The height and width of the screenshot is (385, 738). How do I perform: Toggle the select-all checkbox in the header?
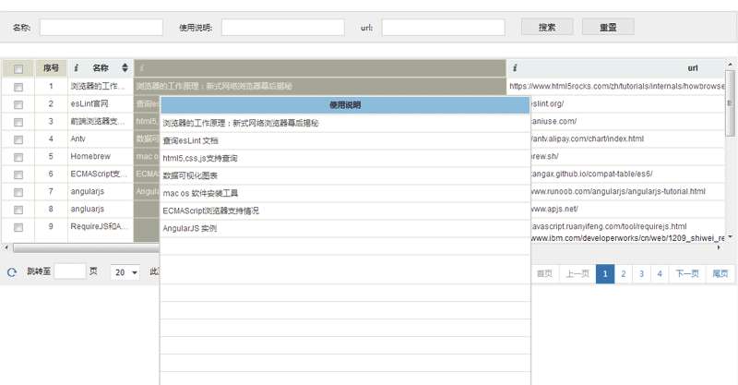point(18,68)
